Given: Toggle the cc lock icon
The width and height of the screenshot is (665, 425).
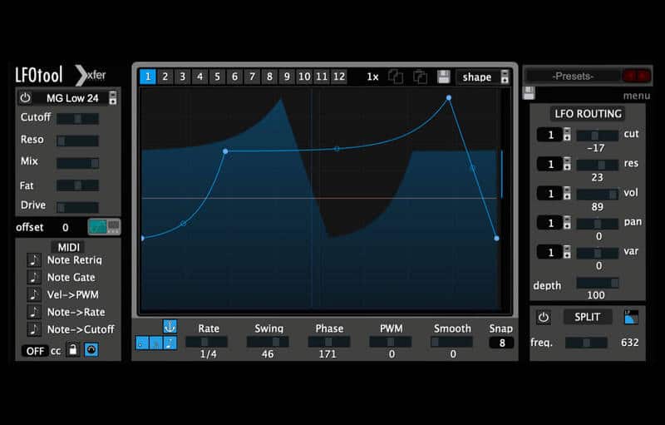Looking at the screenshot, I should pos(73,350).
